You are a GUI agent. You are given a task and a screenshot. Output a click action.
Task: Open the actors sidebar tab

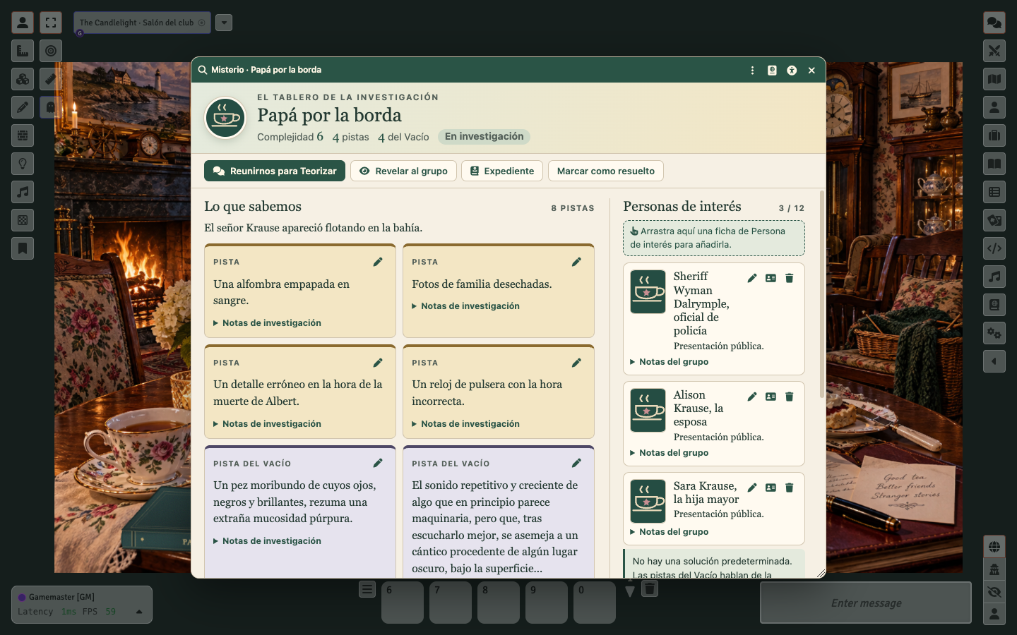(x=994, y=107)
